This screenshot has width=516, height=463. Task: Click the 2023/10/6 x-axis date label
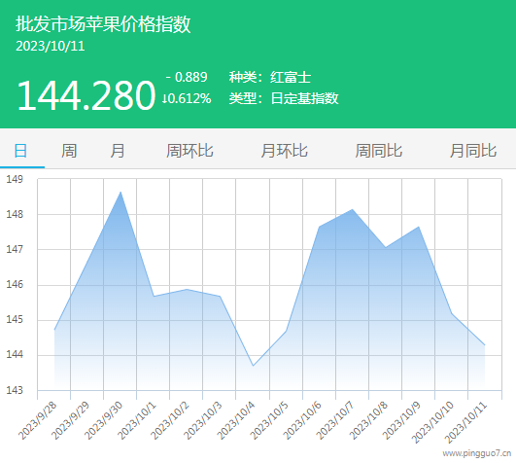pyautogui.click(x=302, y=420)
